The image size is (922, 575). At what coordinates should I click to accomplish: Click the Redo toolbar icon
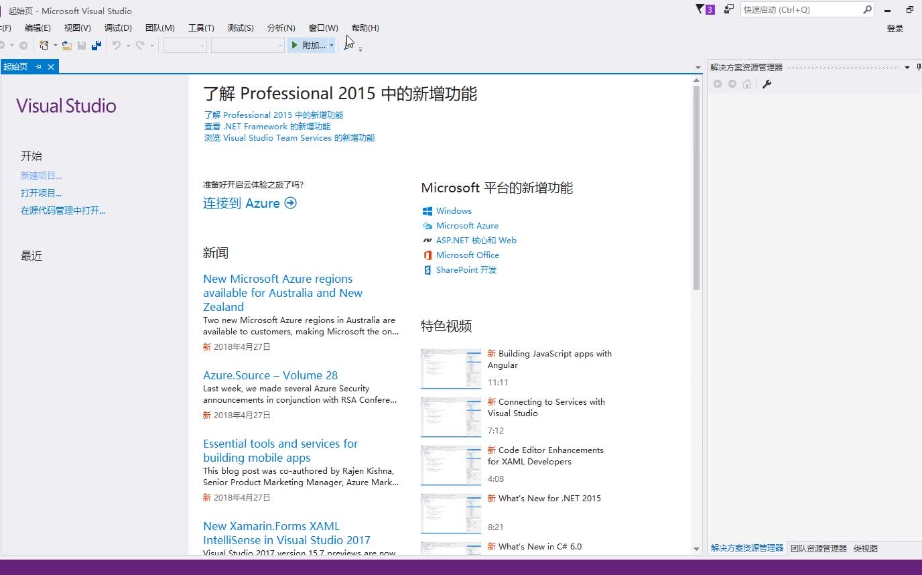139,45
